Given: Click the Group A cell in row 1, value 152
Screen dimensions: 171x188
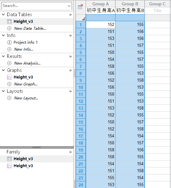Looking at the screenshot, I should [101, 25].
